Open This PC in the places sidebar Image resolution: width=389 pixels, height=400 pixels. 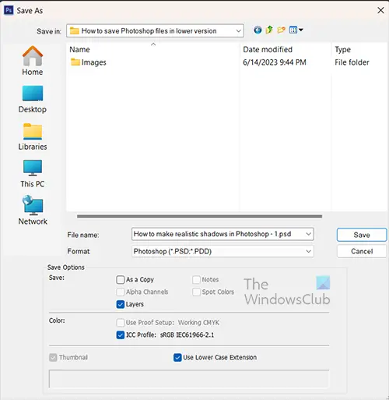point(33,174)
